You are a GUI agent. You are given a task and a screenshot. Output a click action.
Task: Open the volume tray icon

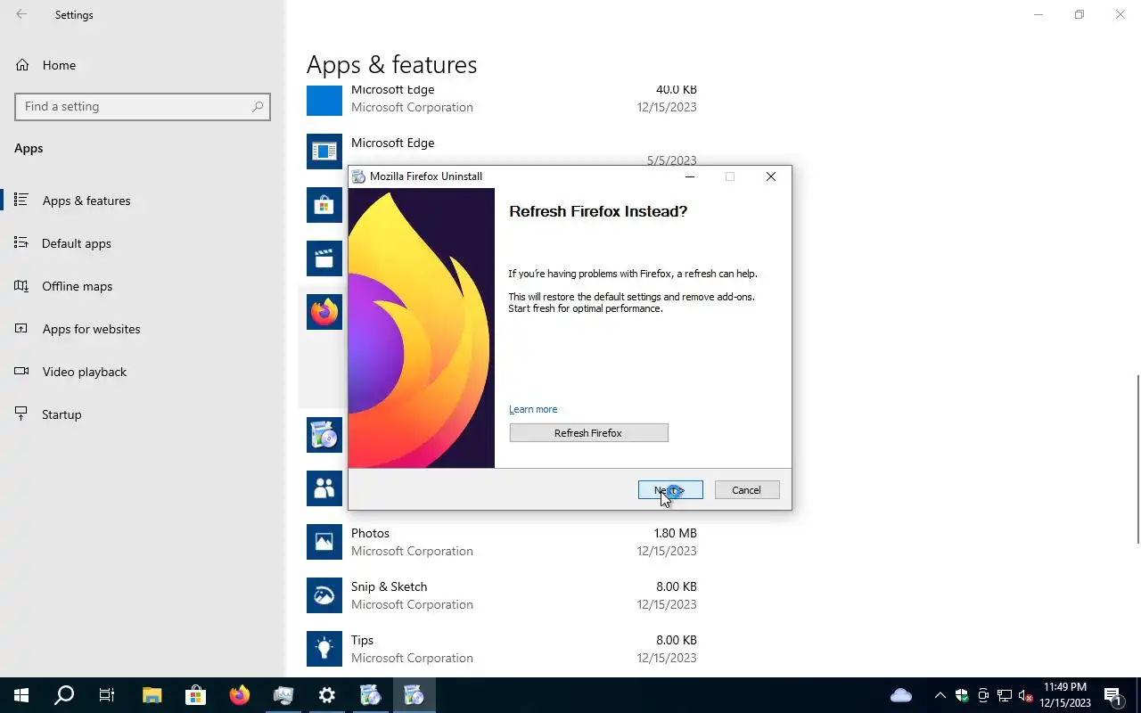[1025, 695]
